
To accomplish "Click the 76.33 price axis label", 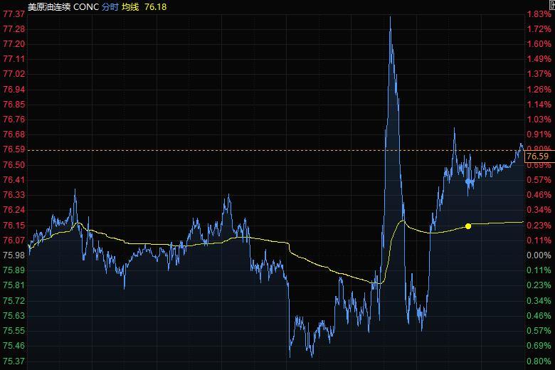I will point(14,194).
